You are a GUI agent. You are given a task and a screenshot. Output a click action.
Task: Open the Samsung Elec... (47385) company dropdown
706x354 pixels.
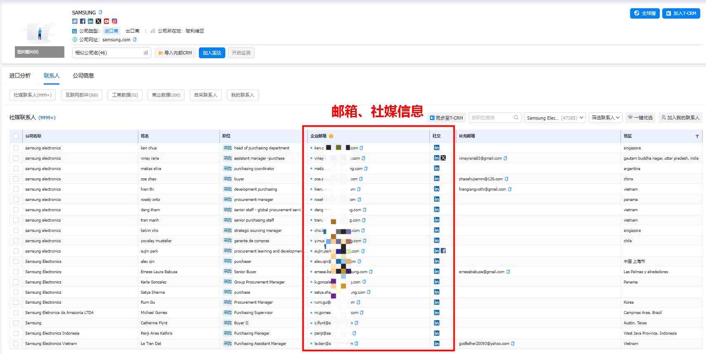(x=555, y=118)
